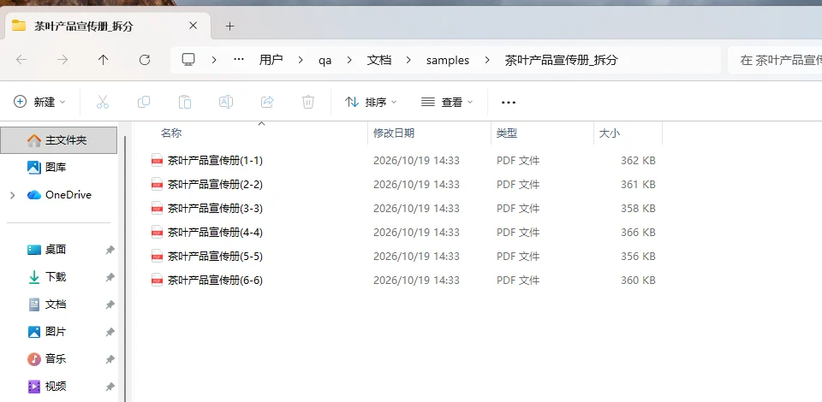This screenshot has width=822, height=402.
Task: Refresh the folder view
Action: (145, 60)
